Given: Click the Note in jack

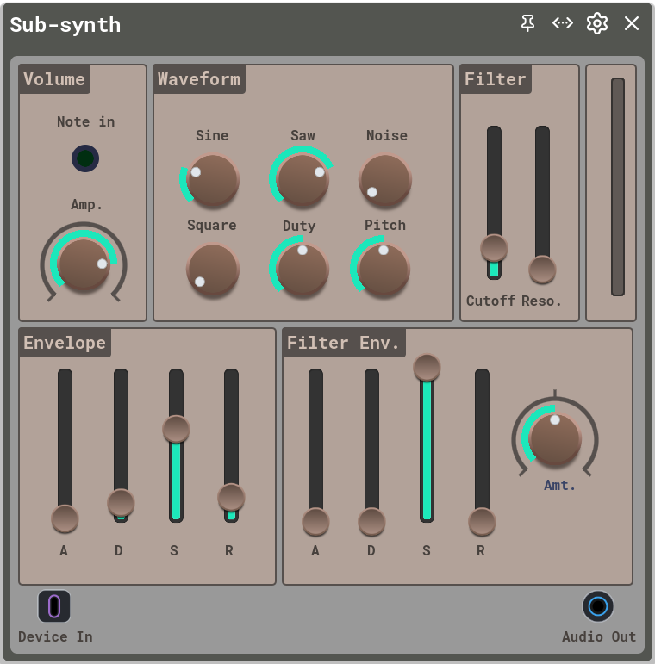Looking at the screenshot, I should click(x=85, y=158).
